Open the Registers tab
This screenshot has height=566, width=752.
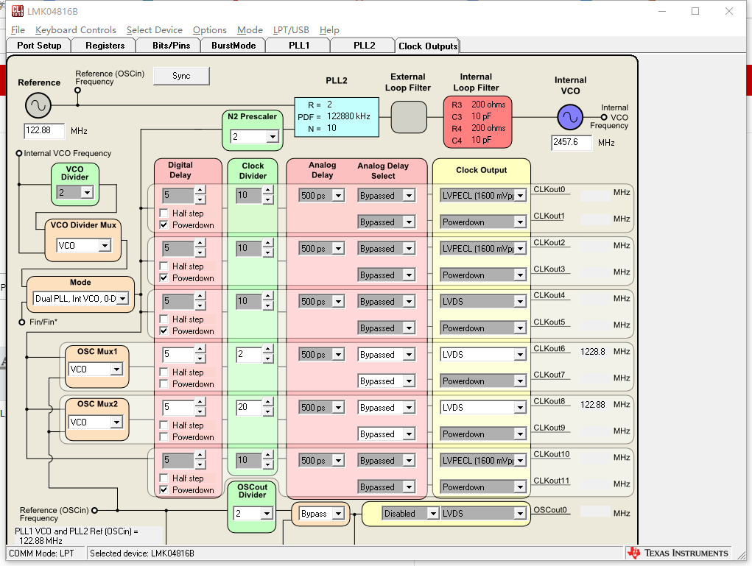(105, 46)
